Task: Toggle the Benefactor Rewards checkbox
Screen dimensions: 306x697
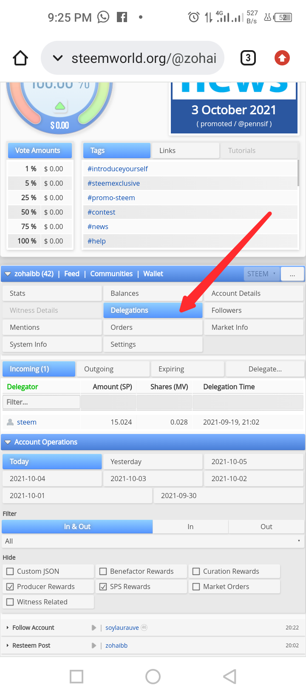Action: point(103,571)
